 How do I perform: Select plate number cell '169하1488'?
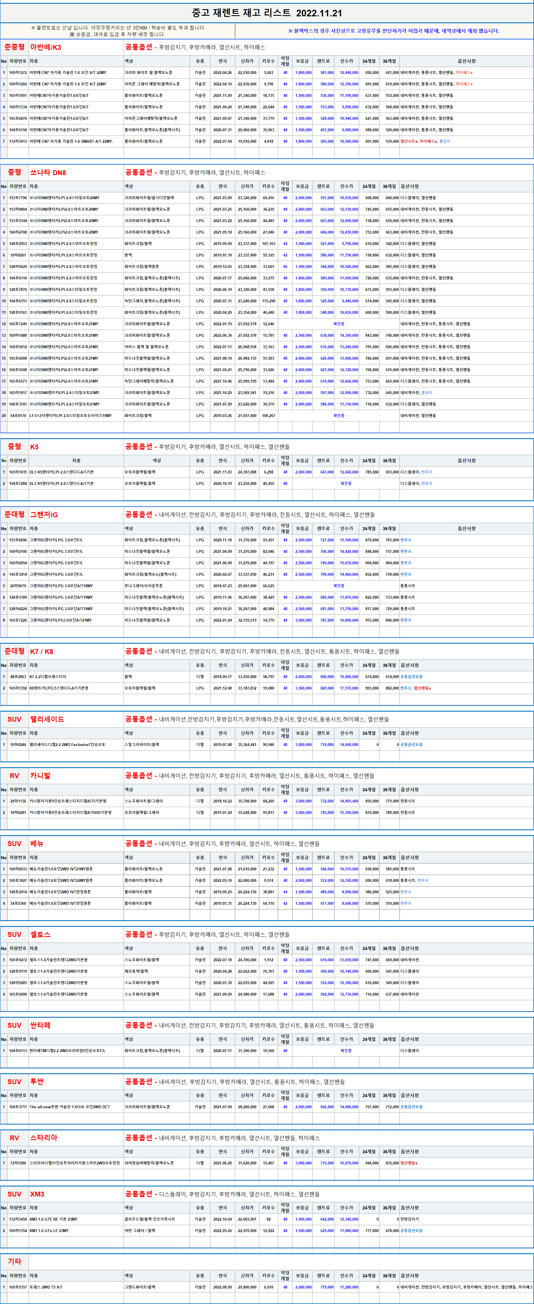[18, 335]
